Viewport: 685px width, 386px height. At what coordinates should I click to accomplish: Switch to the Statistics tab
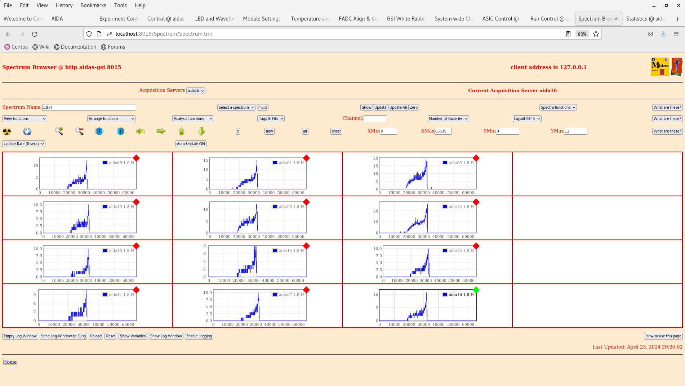point(646,19)
